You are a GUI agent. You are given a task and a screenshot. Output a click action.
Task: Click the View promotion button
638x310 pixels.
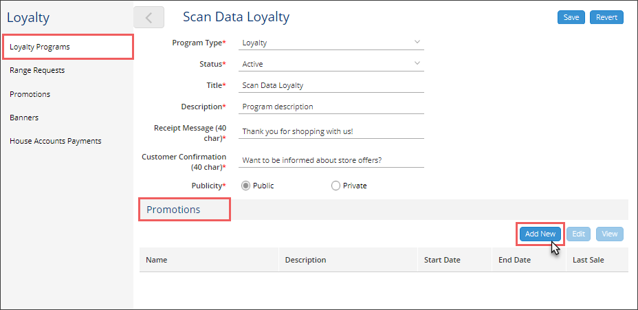coord(610,234)
